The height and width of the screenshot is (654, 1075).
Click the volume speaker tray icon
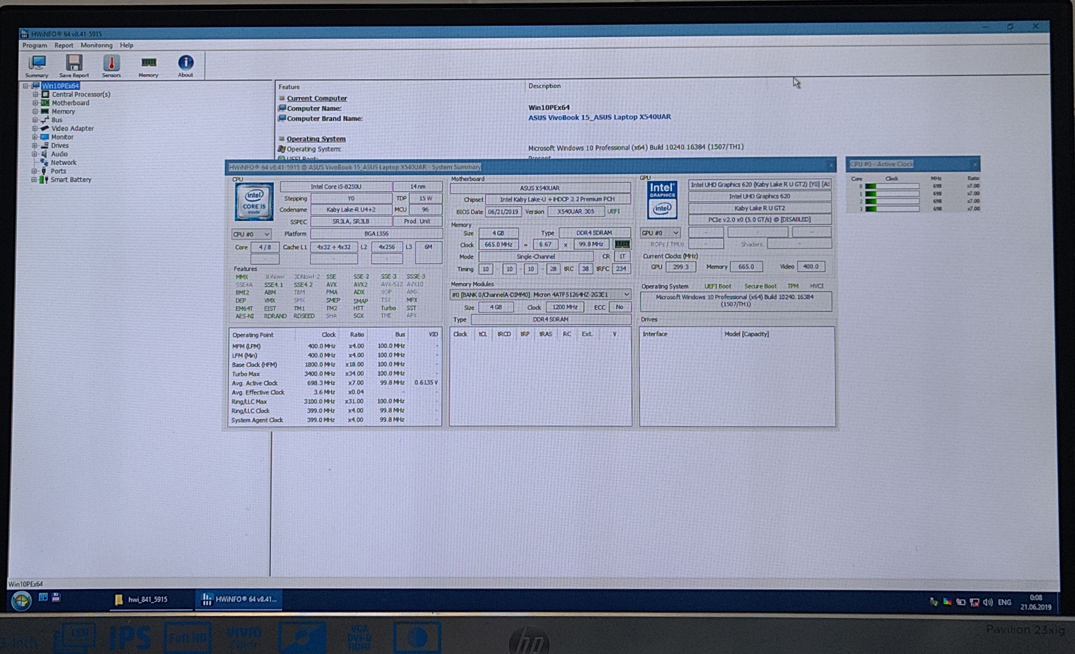tap(987, 602)
